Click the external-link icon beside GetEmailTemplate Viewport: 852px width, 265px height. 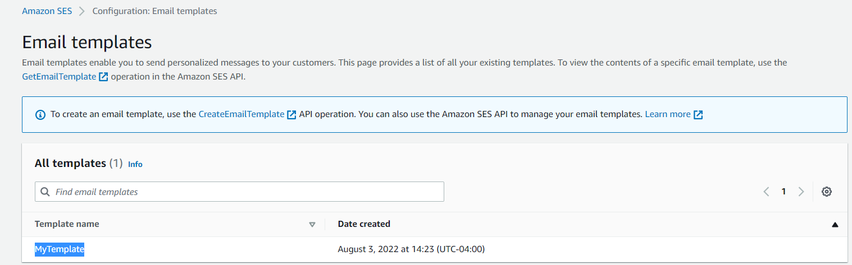tap(103, 77)
